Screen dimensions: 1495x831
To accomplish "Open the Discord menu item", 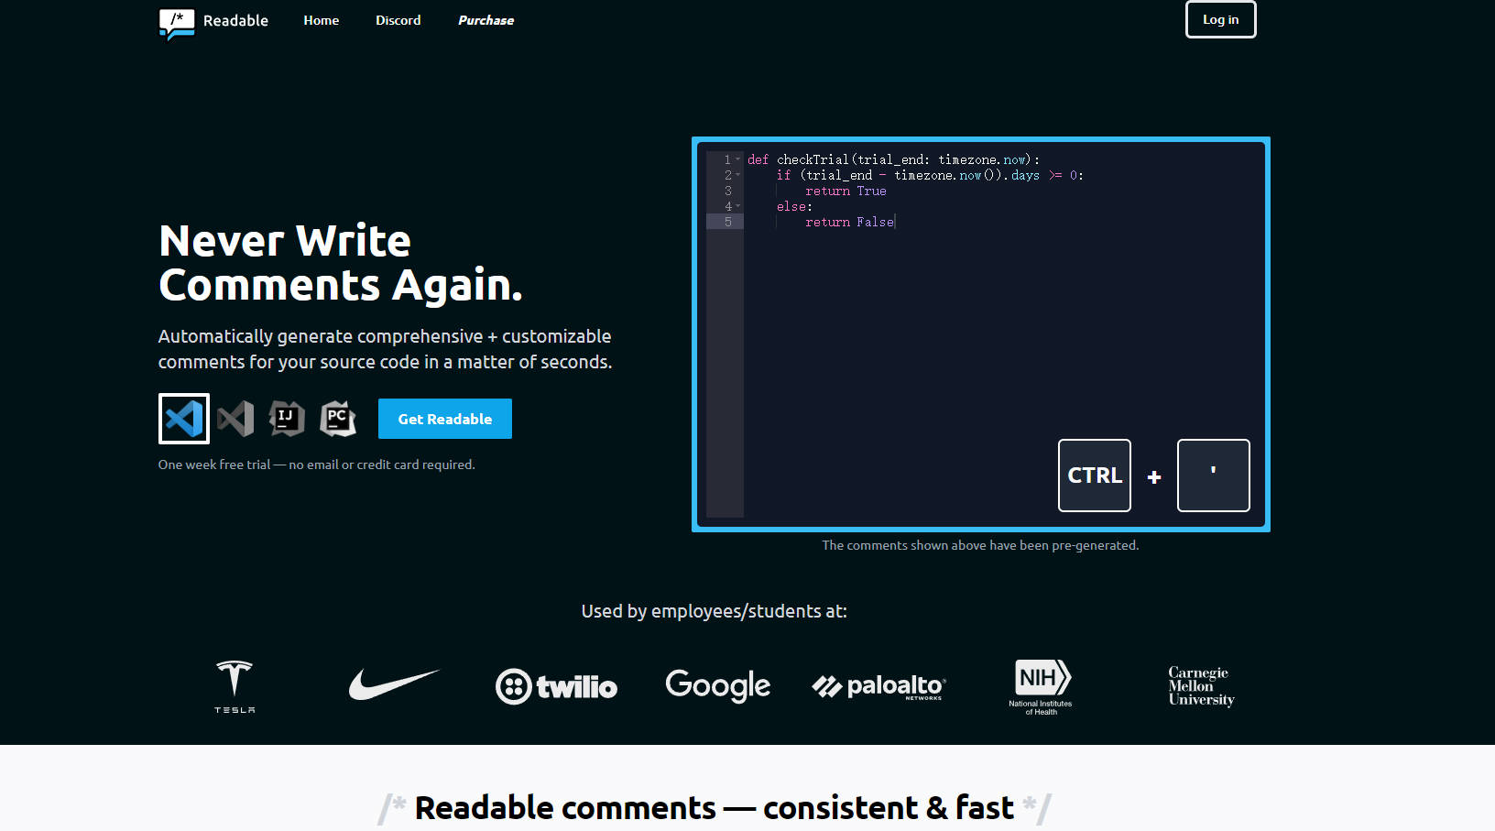I will pos(398,20).
